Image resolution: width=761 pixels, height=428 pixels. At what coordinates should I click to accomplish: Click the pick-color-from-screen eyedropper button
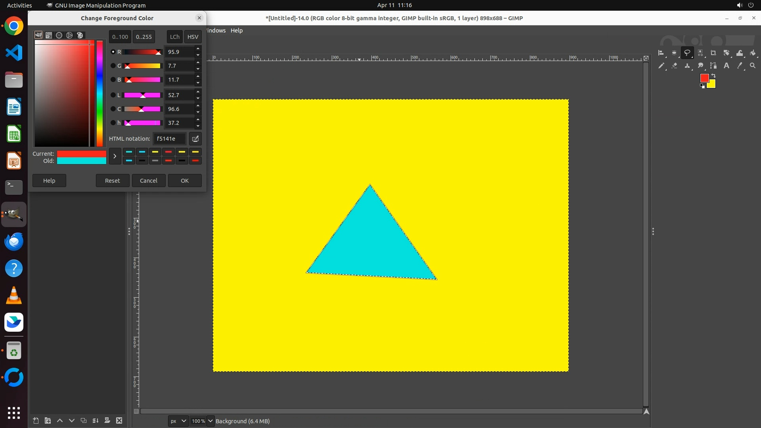(195, 139)
